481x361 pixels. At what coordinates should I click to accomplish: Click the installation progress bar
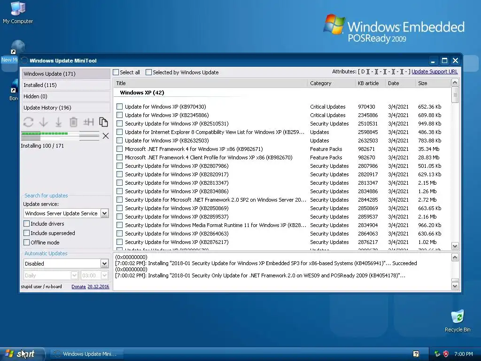tap(60, 136)
